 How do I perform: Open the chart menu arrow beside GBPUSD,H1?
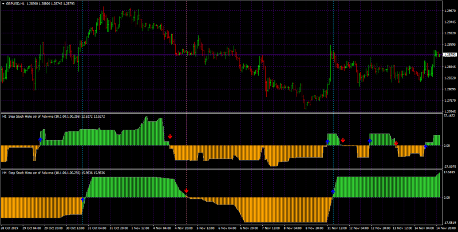(x=3, y=3)
